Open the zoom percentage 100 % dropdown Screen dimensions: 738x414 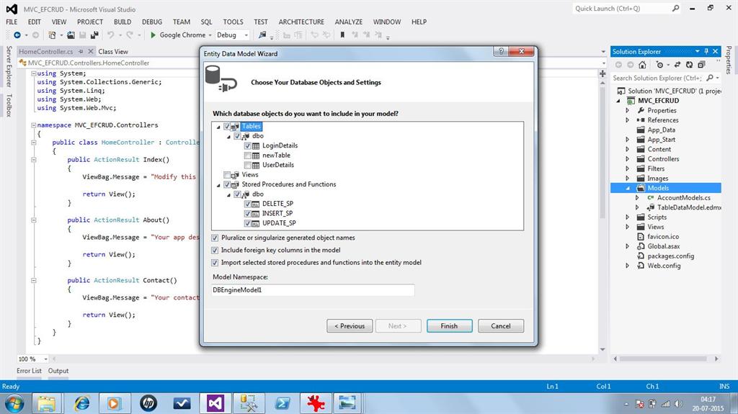click(45, 359)
